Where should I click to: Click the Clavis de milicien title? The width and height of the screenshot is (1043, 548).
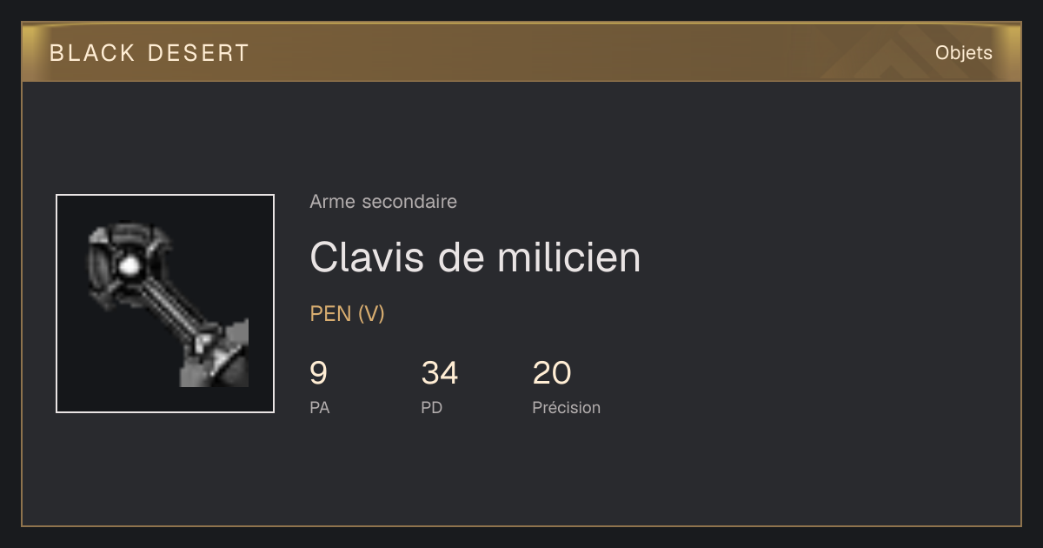(x=475, y=257)
